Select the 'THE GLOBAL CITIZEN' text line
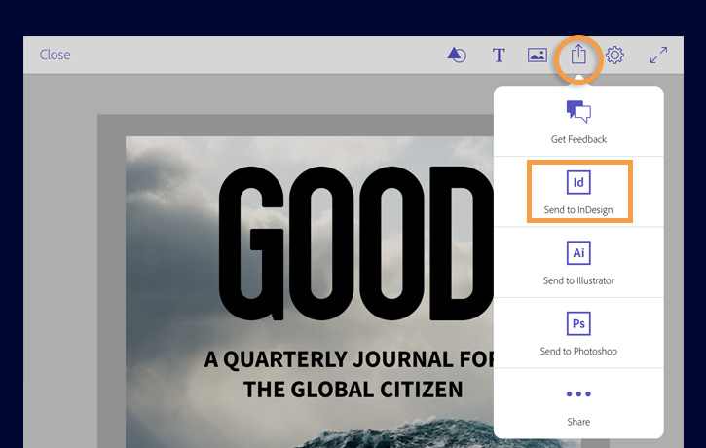Image resolution: width=706 pixels, height=448 pixels. tap(353, 390)
